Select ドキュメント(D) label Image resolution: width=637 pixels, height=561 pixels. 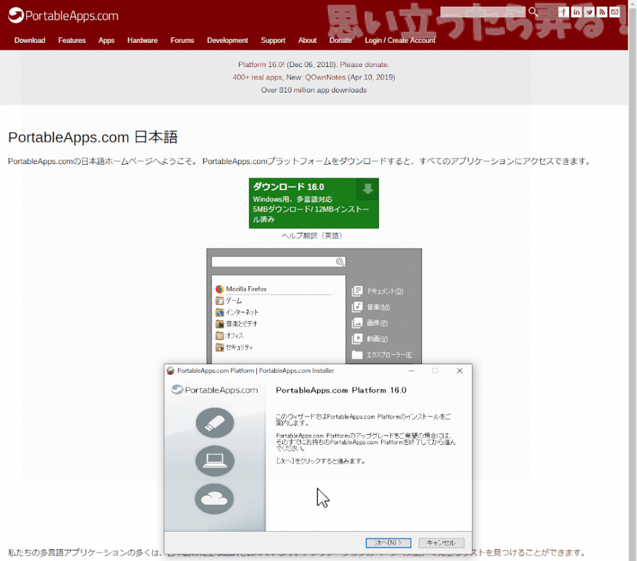[x=384, y=291]
